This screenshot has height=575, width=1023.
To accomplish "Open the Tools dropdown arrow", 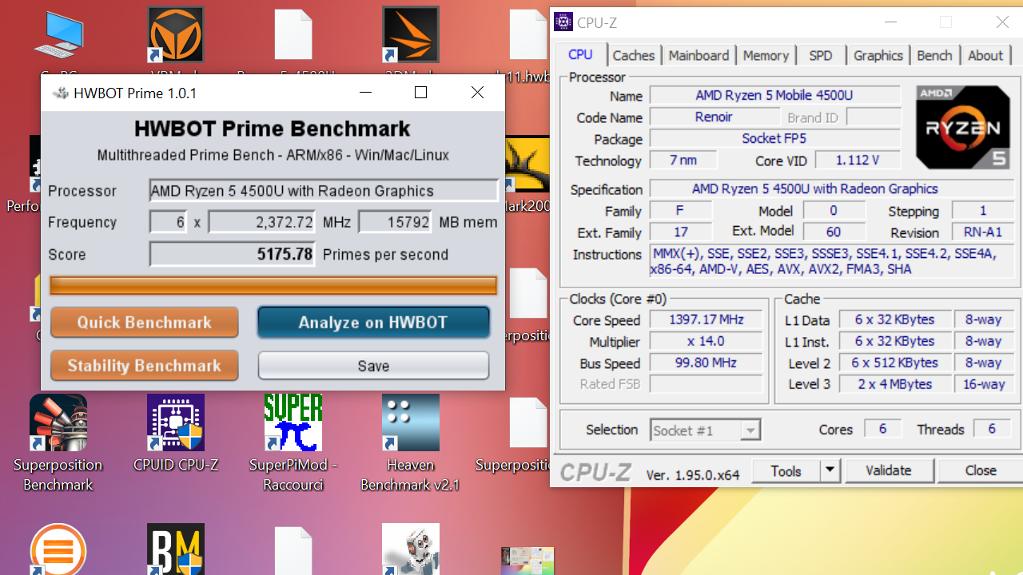I will (x=830, y=470).
